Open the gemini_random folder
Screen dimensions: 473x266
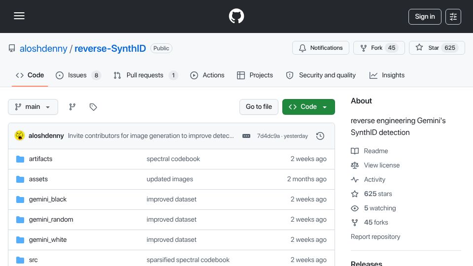point(51,220)
